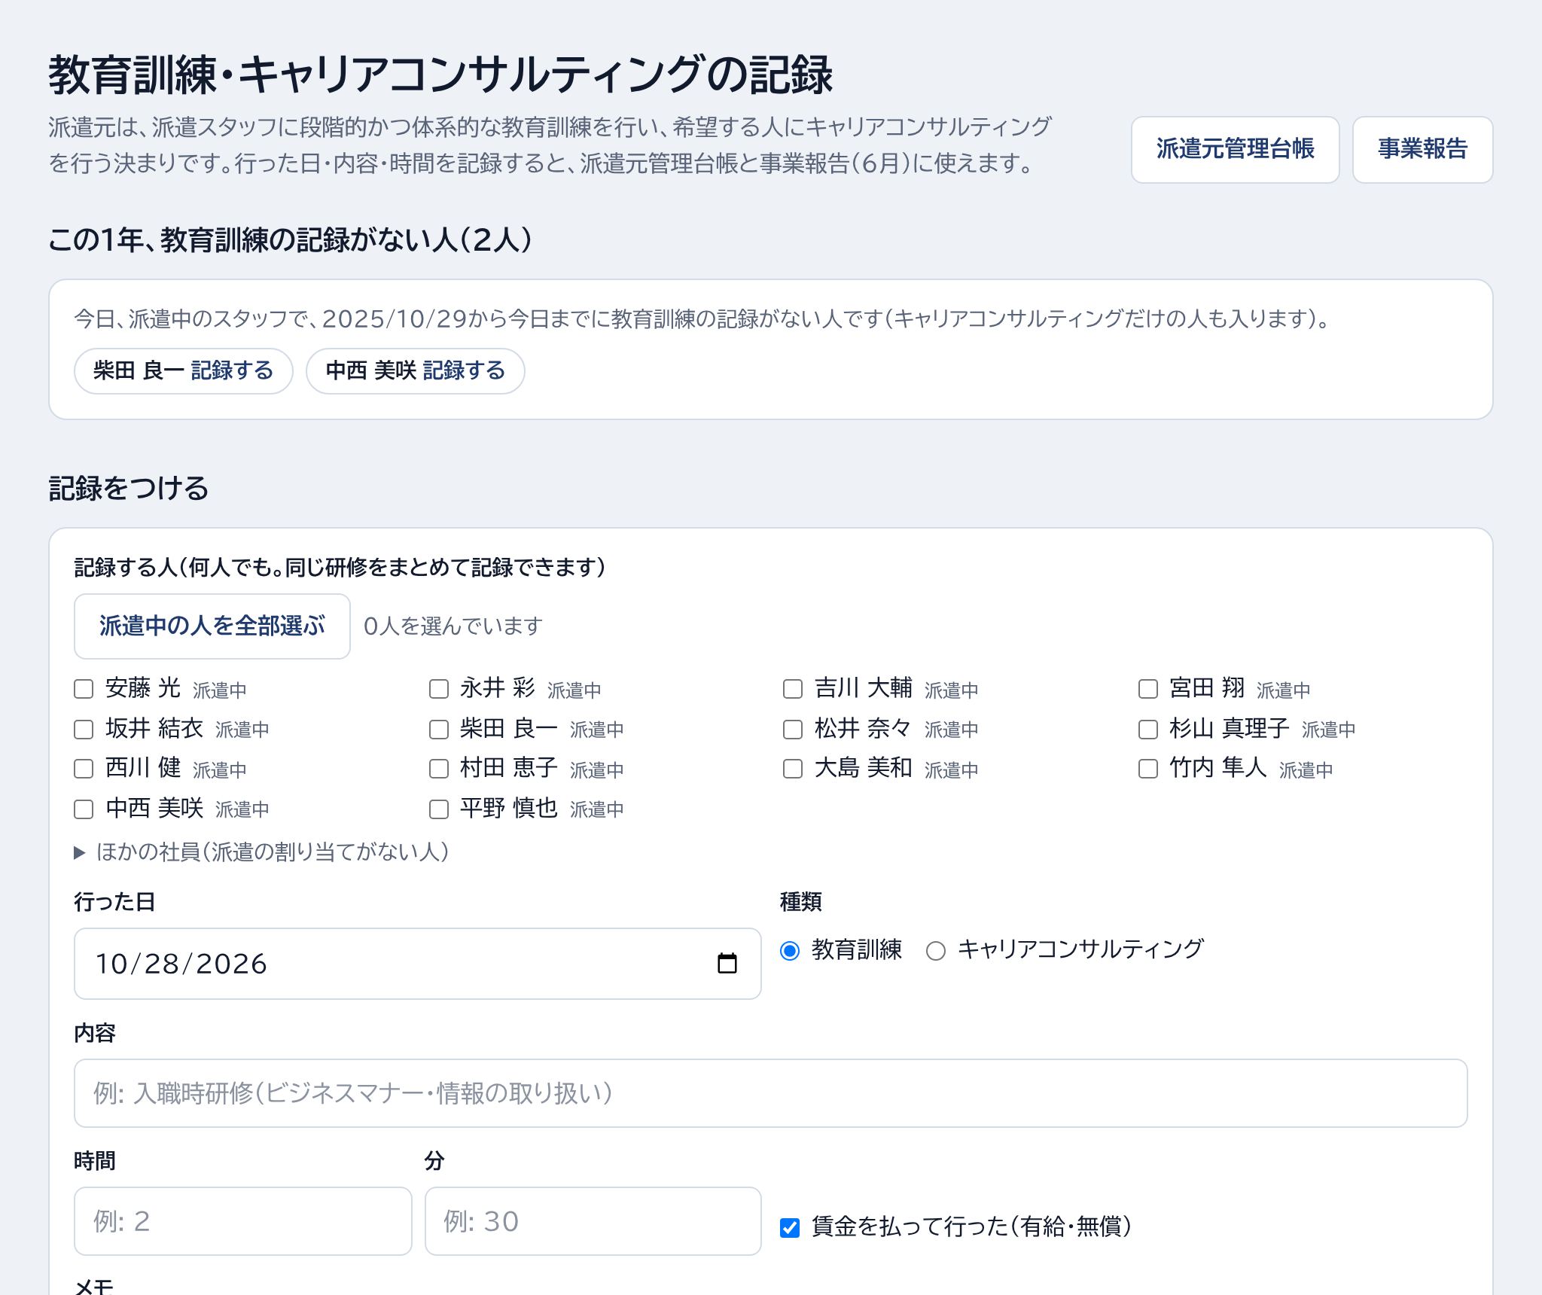Click the 記録をつける heading
The image size is (1542, 1295).
tap(129, 488)
